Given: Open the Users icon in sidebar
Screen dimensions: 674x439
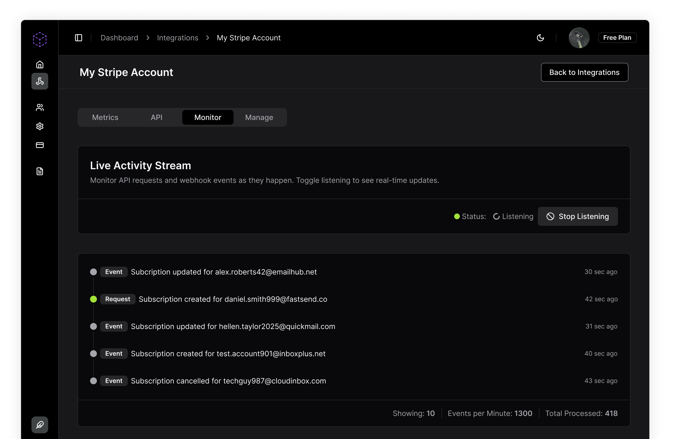Looking at the screenshot, I should pos(40,107).
